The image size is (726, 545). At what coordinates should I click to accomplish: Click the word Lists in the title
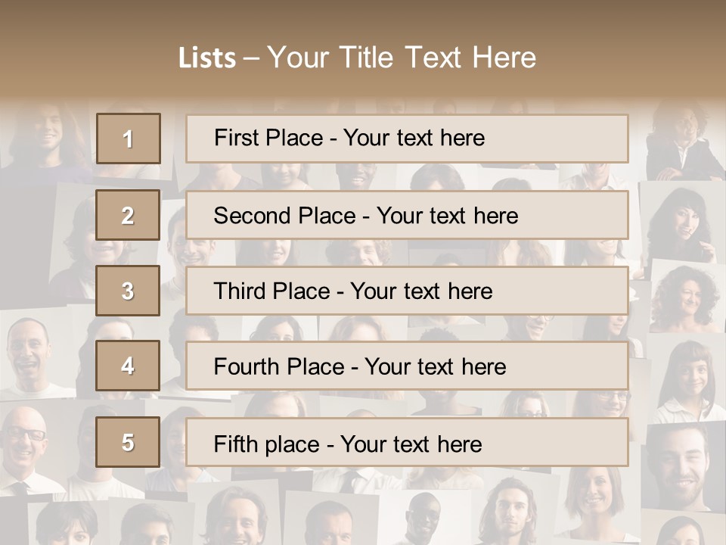pos(206,58)
